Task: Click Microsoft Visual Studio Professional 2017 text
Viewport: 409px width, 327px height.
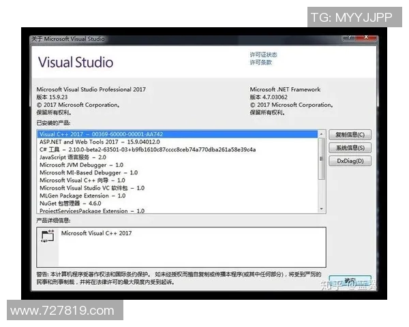Action: click(91, 89)
